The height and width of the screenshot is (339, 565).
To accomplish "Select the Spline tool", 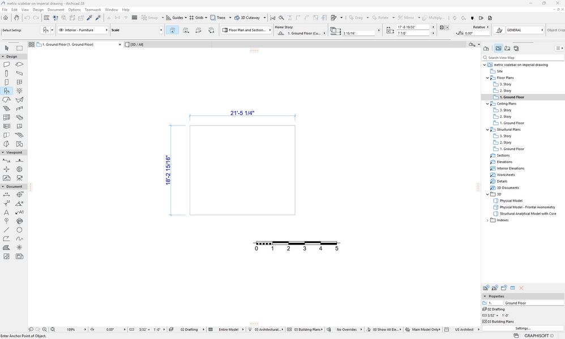I will click(x=19, y=238).
